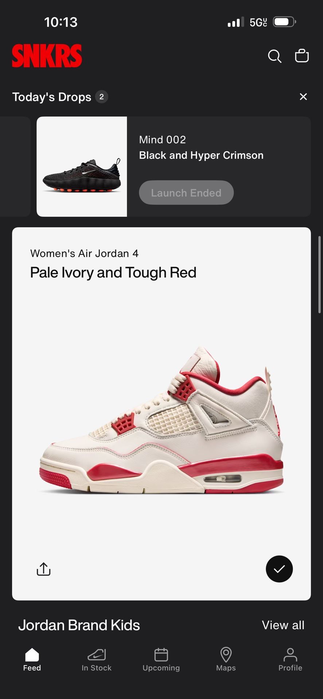Image resolution: width=323 pixels, height=699 pixels.
Task: Tap the Today's Drops count badge
Action: (x=102, y=97)
